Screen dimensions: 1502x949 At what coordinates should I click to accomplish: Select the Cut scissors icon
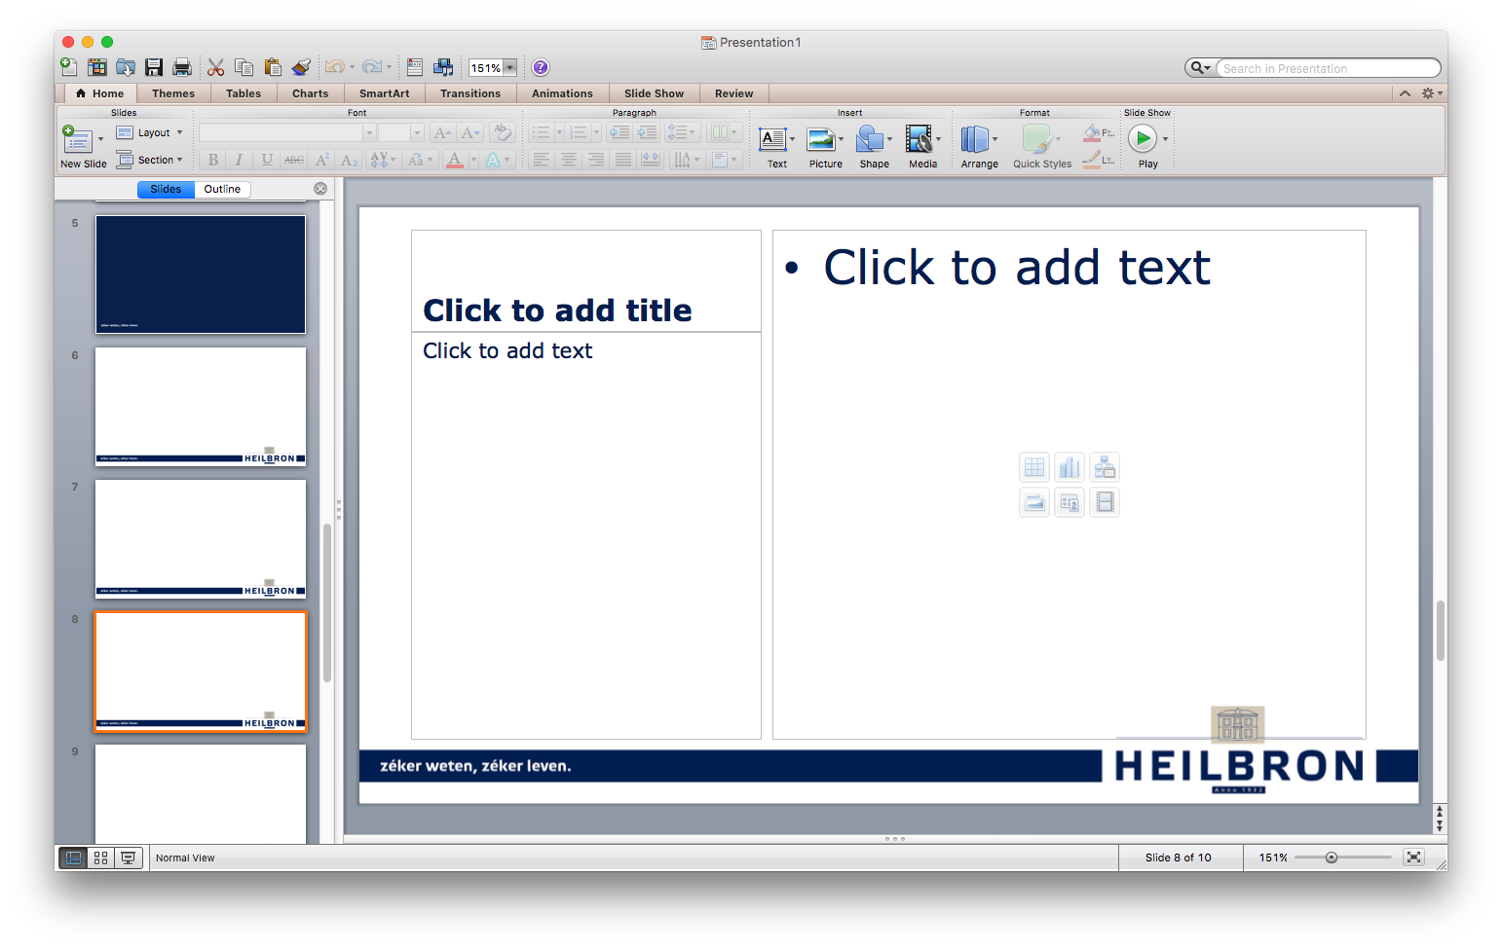(x=216, y=67)
